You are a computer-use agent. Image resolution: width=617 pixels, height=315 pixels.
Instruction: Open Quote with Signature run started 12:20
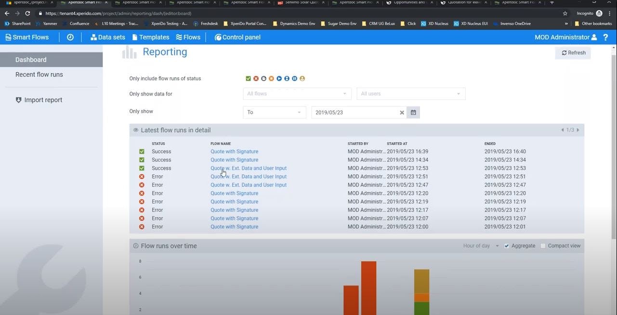point(234,193)
